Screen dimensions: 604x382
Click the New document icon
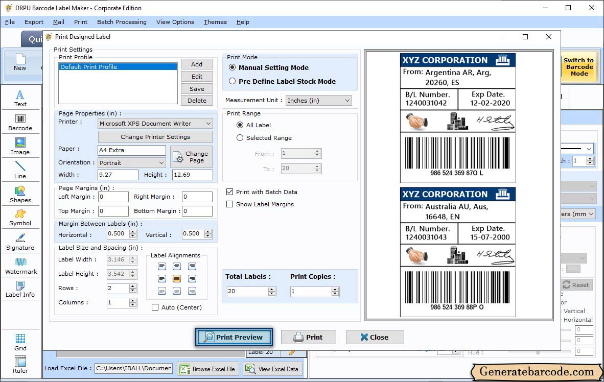[x=20, y=62]
